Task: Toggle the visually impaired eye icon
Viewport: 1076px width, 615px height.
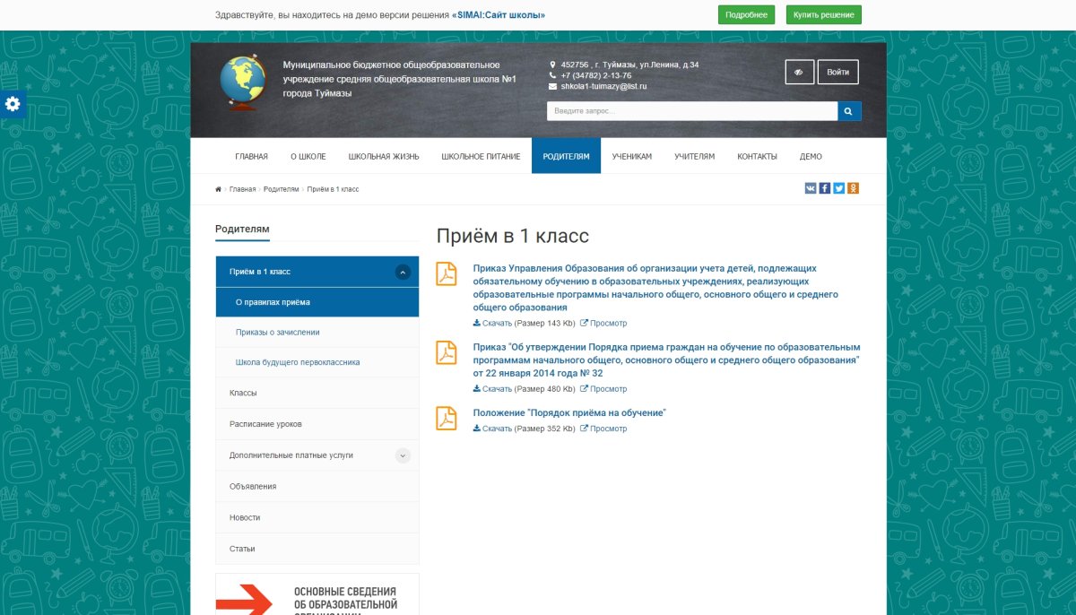Action: (799, 72)
